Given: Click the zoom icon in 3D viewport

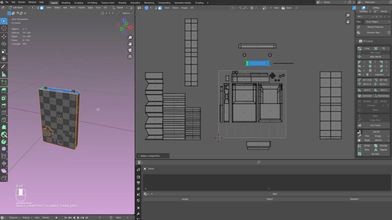Looking at the screenshot, I should click(130, 37).
